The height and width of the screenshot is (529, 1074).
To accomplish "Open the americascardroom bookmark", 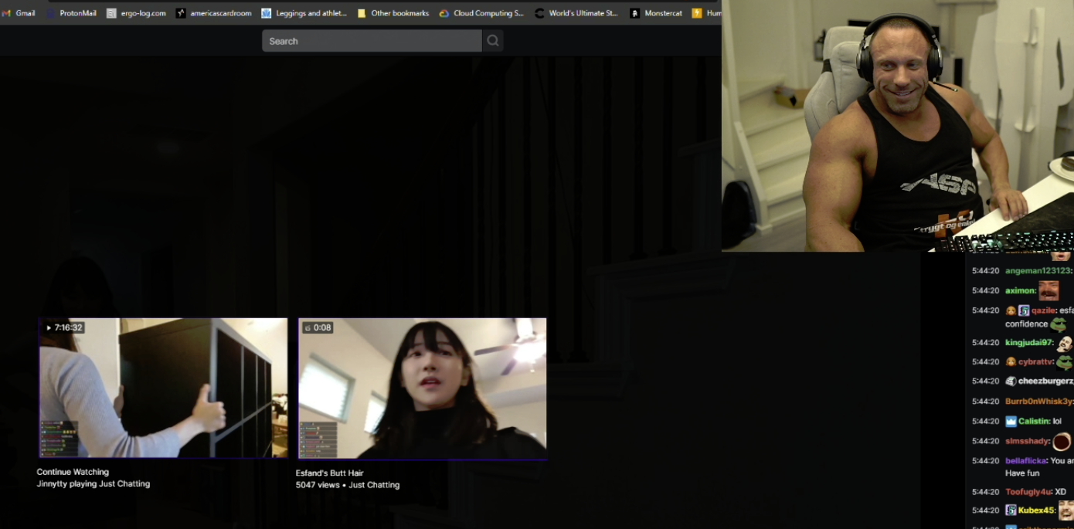I will coord(213,13).
